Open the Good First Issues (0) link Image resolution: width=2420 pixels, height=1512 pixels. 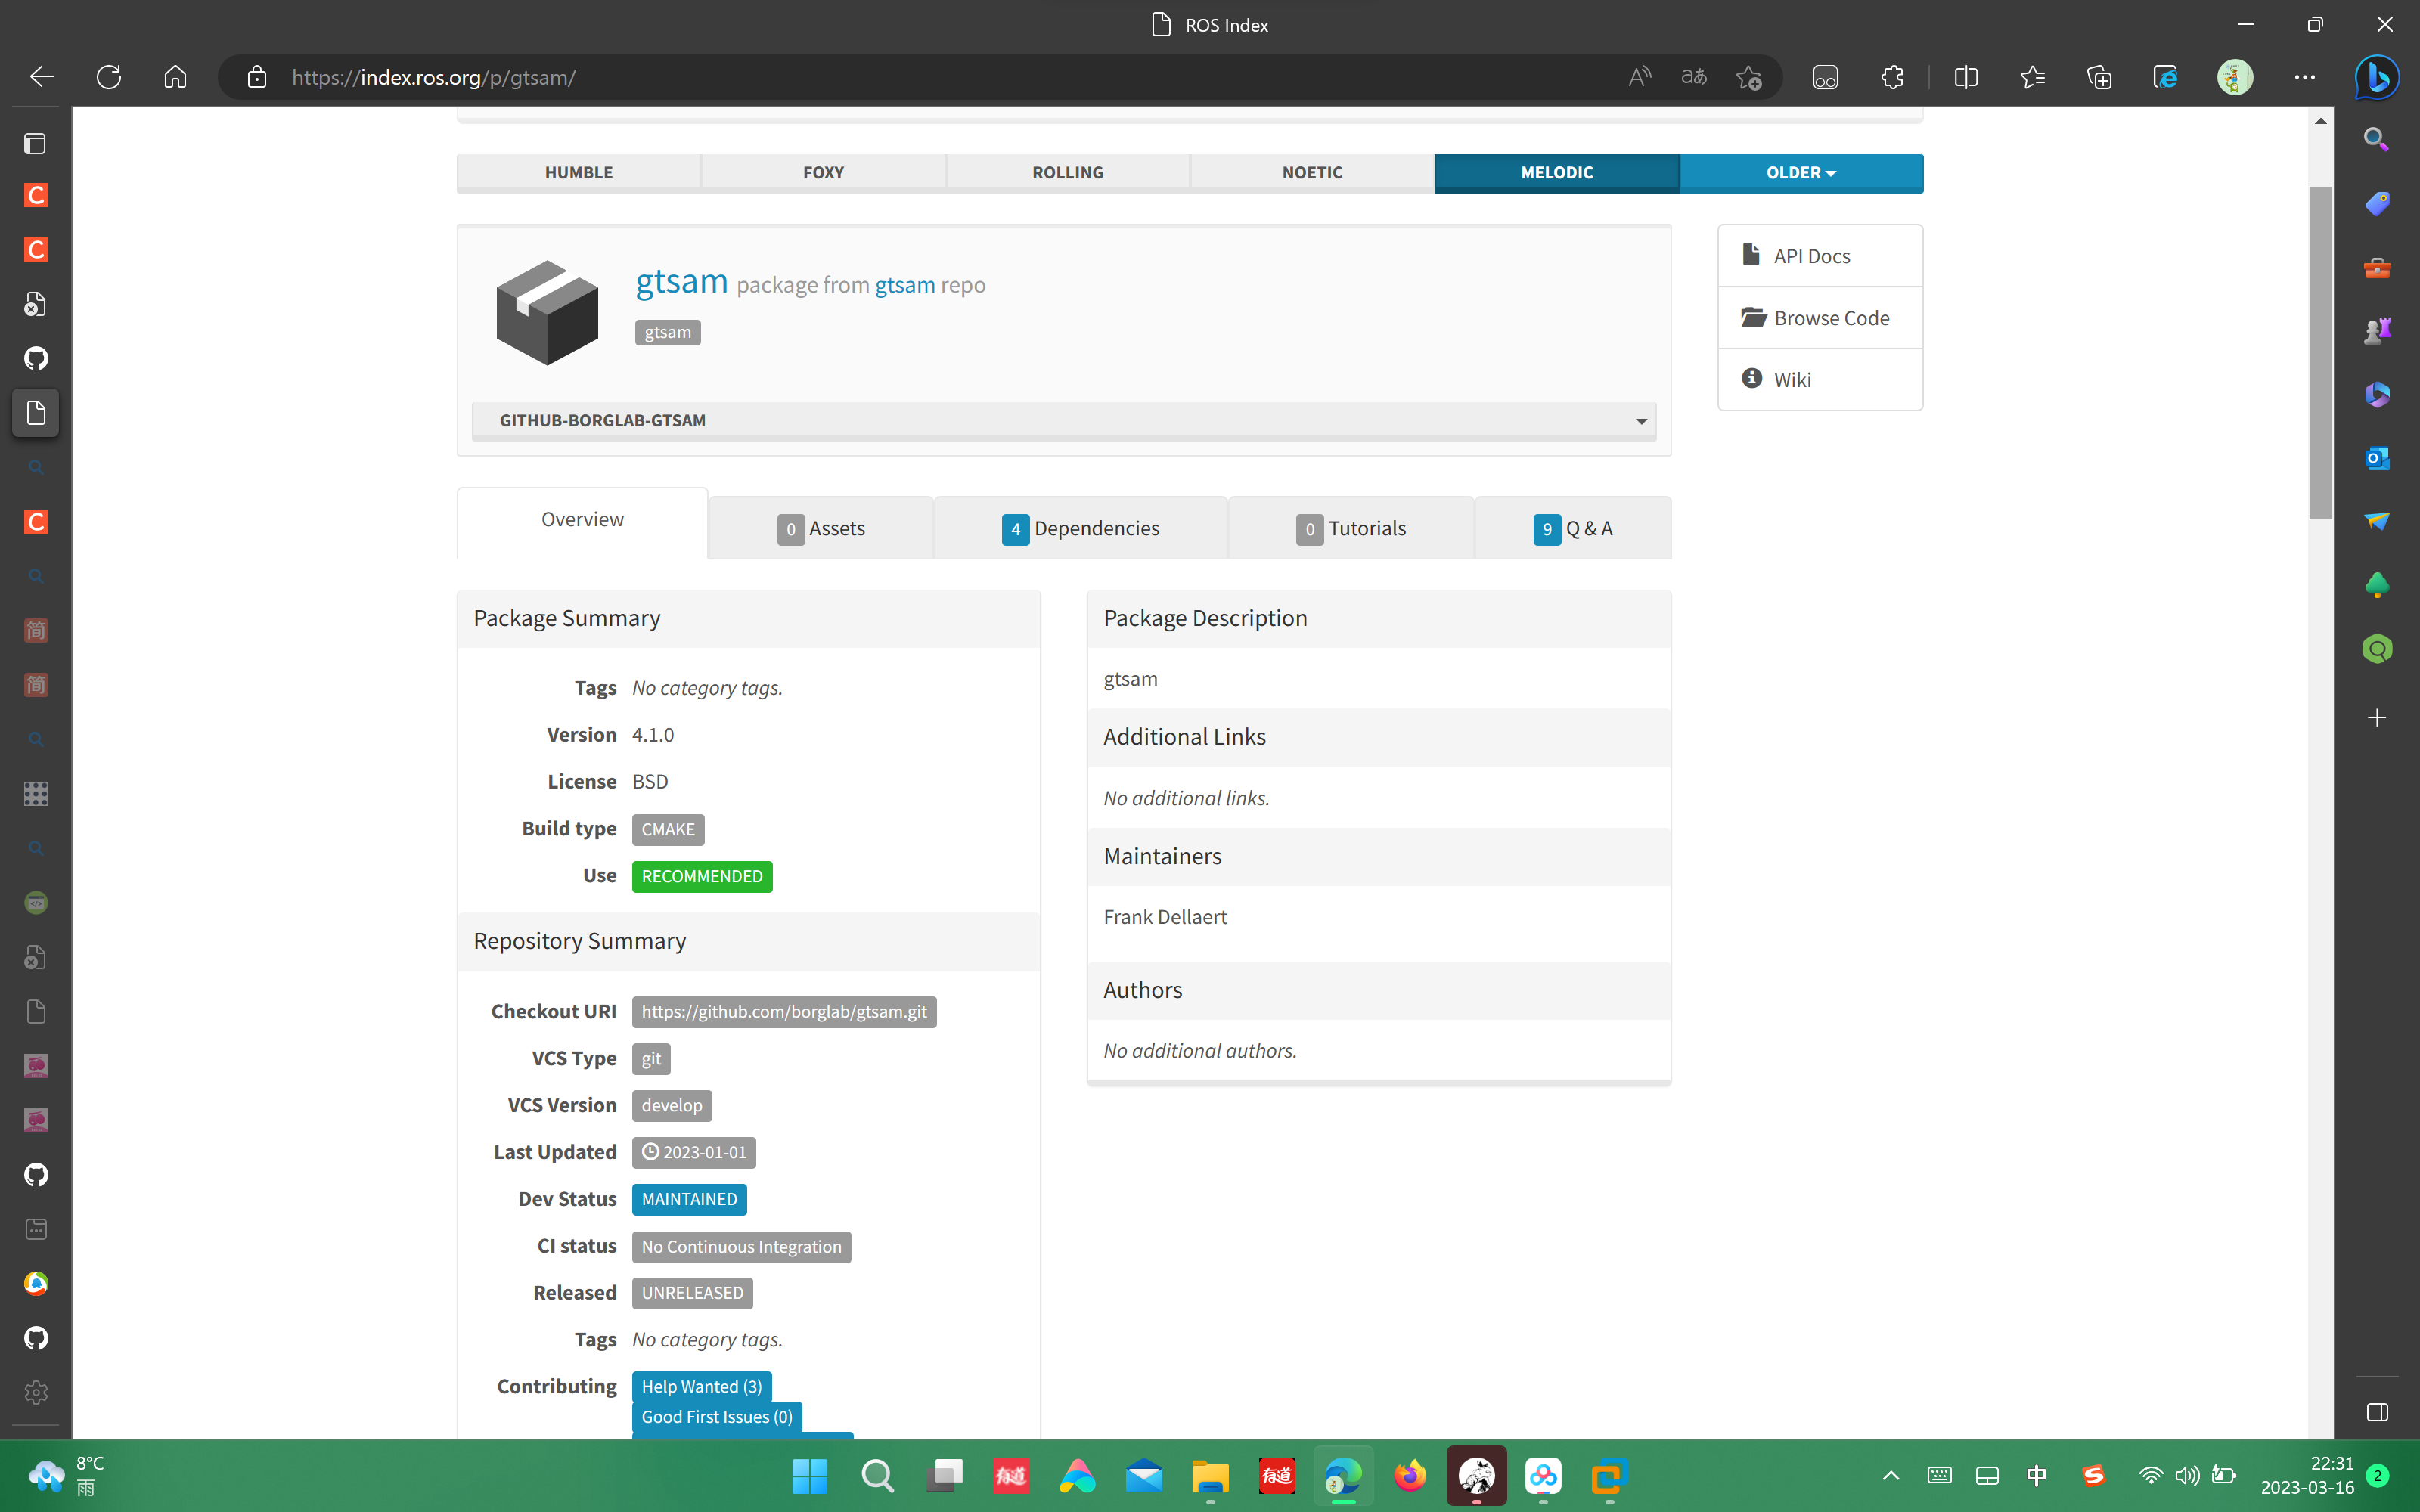(717, 1417)
